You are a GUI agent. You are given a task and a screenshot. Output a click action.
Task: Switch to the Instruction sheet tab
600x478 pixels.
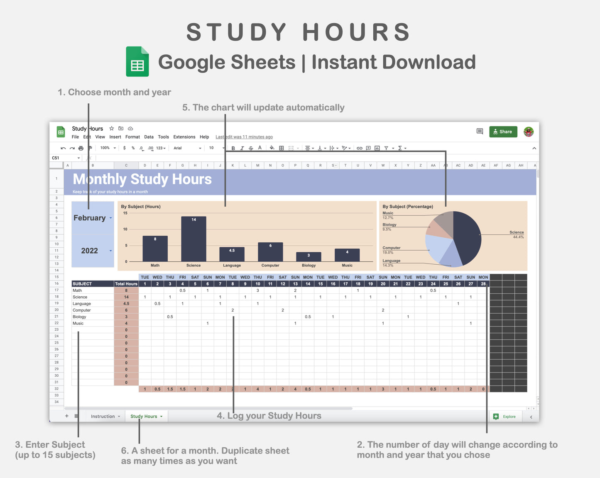[103, 416]
